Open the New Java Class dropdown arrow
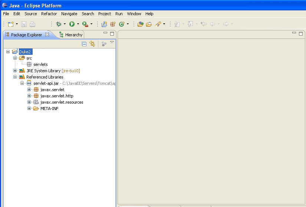 [128, 24]
